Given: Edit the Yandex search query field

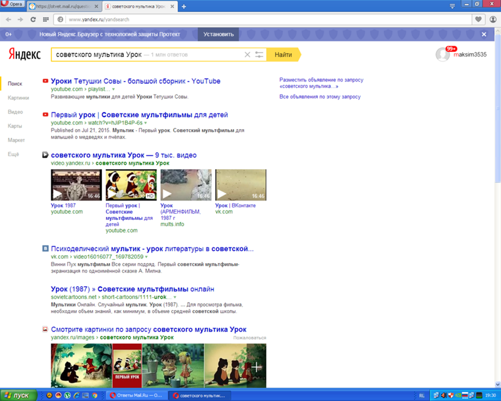Looking at the screenshot, I should (147, 55).
